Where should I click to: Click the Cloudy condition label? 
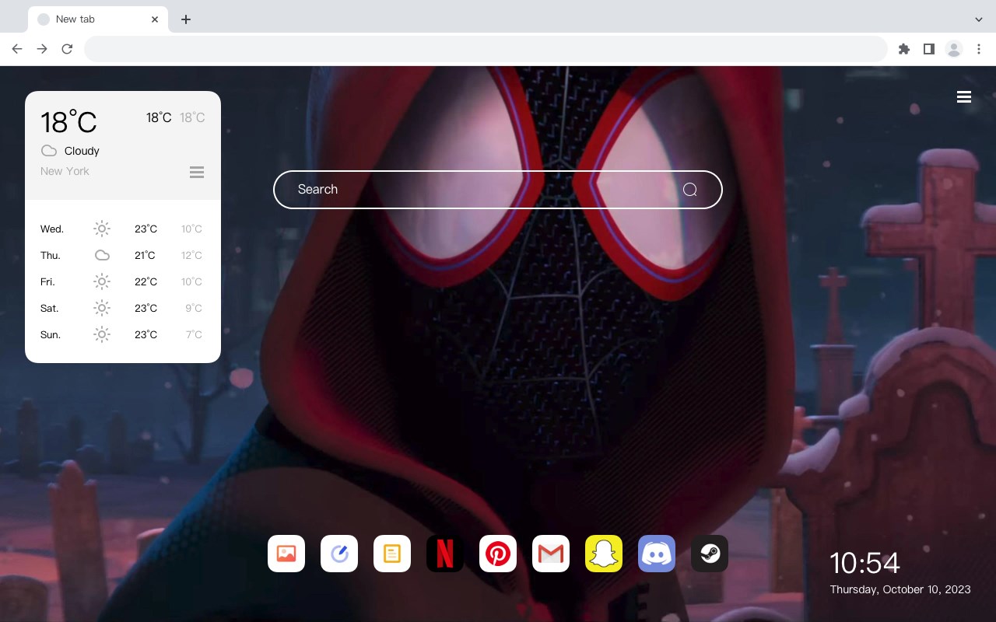(82, 151)
